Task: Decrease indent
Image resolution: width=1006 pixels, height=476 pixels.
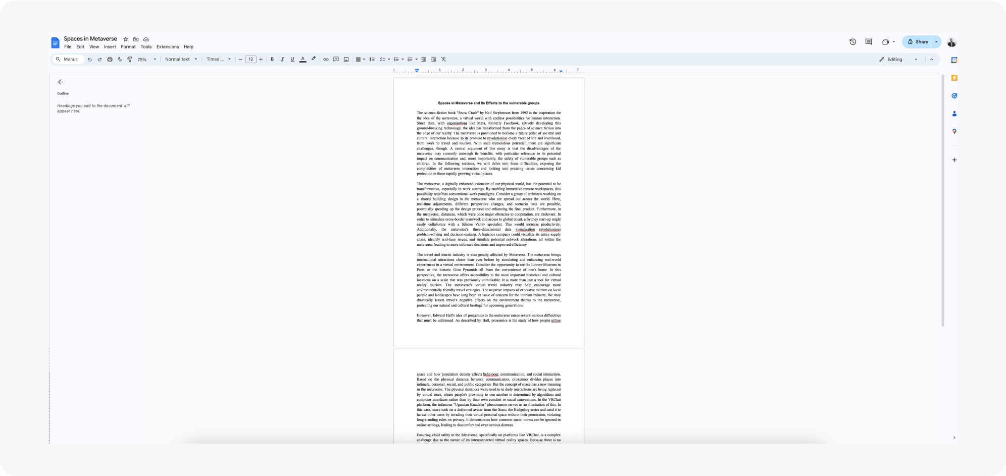Action: [423, 60]
